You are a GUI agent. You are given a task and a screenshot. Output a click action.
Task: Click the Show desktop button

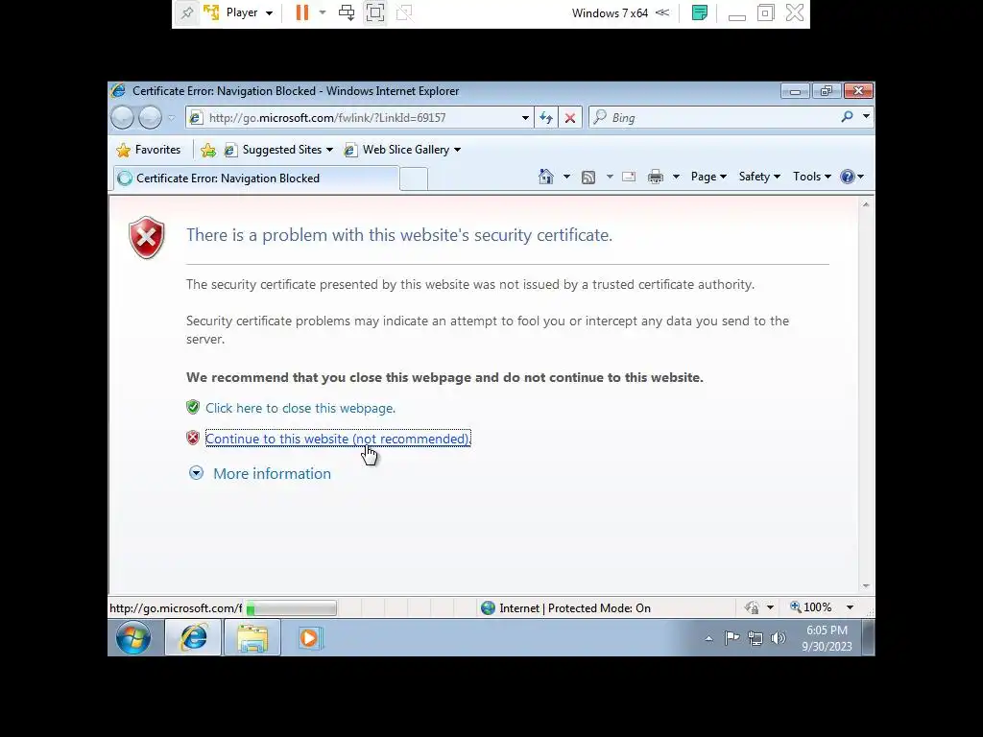868,638
